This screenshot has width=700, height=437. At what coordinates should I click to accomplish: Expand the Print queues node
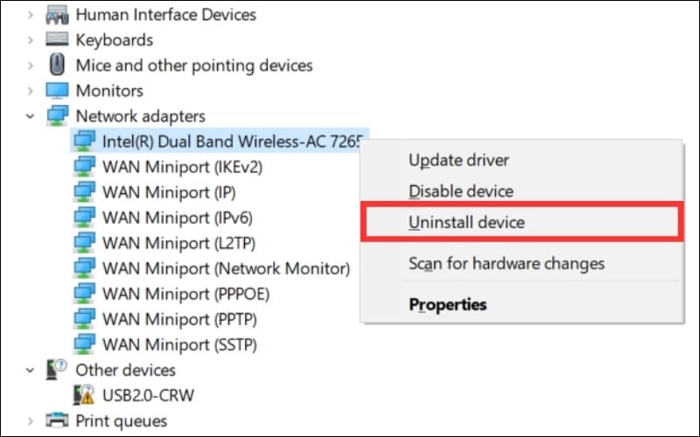pyautogui.click(x=31, y=420)
